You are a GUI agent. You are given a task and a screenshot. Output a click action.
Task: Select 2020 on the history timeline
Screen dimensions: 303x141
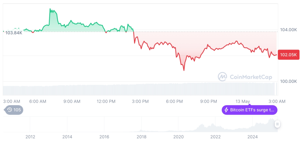[x=179, y=137]
